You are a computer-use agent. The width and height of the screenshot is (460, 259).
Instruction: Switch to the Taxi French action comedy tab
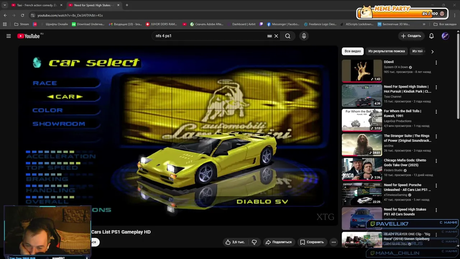(x=36, y=5)
